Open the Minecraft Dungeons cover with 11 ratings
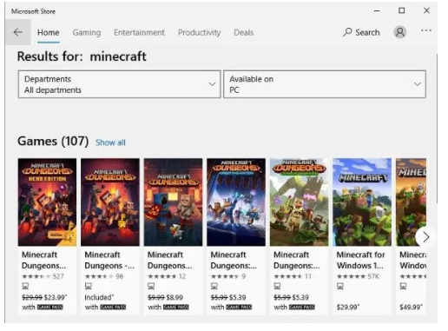 tap(300, 202)
